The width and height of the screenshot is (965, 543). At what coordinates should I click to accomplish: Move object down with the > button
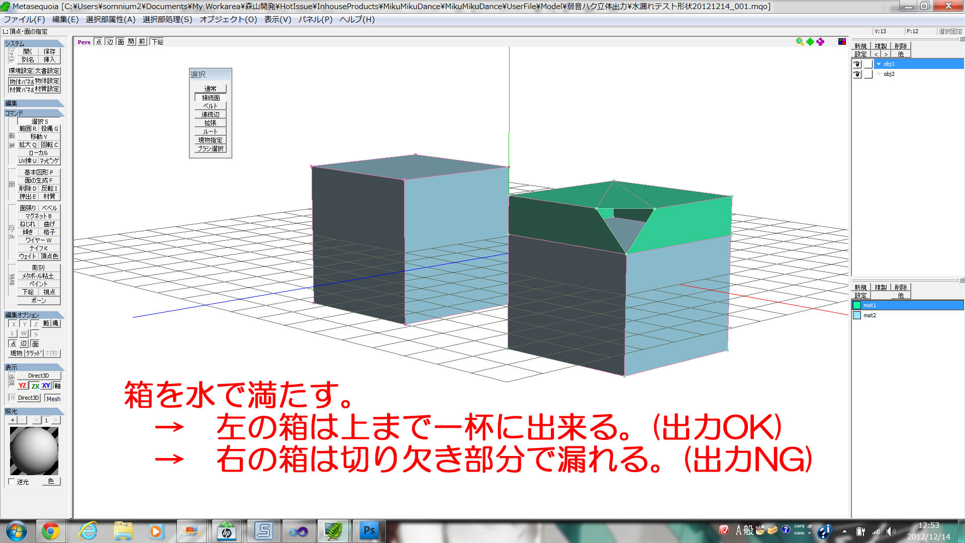[886, 54]
